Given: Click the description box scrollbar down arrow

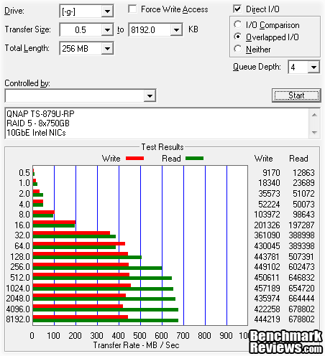Looking at the screenshot, I should (x=314, y=132).
